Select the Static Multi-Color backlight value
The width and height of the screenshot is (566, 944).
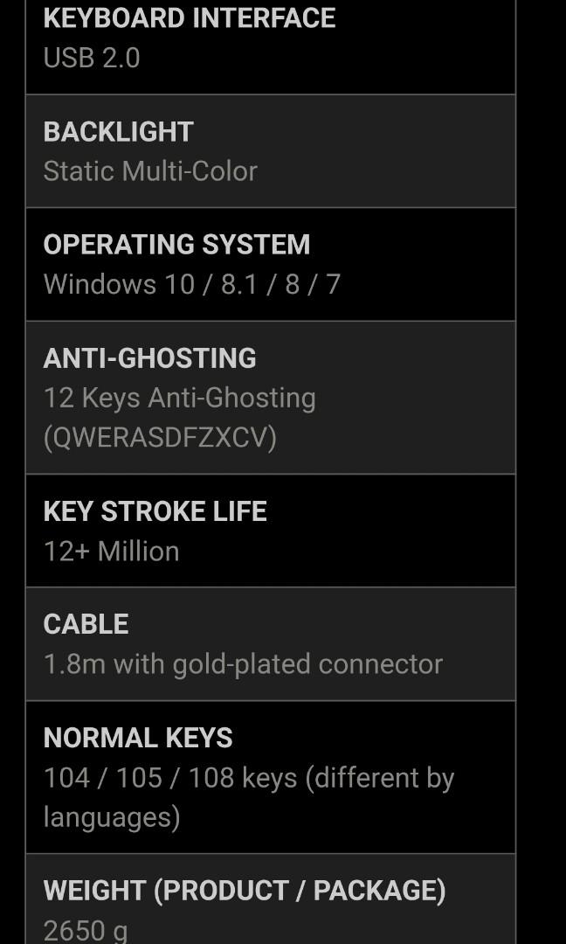pyautogui.click(x=150, y=170)
